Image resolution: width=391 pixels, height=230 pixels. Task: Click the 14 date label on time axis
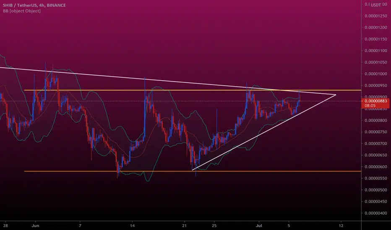132,226
